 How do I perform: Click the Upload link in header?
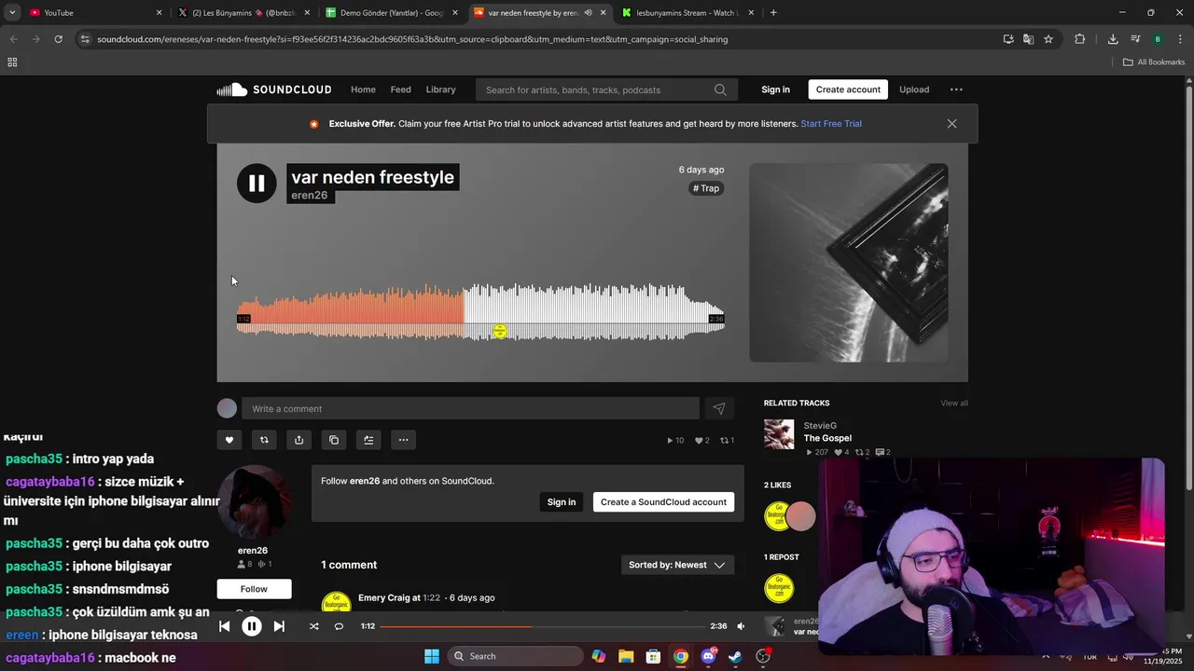(x=914, y=89)
